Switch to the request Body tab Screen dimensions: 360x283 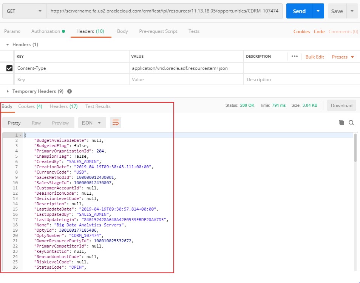[x=122, y=31]
